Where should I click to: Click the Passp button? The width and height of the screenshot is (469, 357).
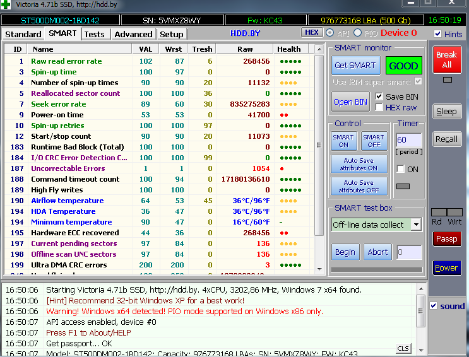click(446, 239)
